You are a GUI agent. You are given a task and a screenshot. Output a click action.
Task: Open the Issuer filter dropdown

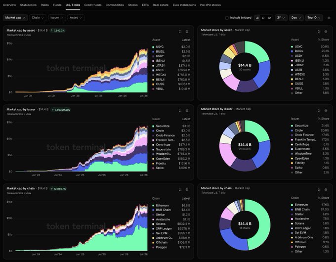click(x=57, y=18)
